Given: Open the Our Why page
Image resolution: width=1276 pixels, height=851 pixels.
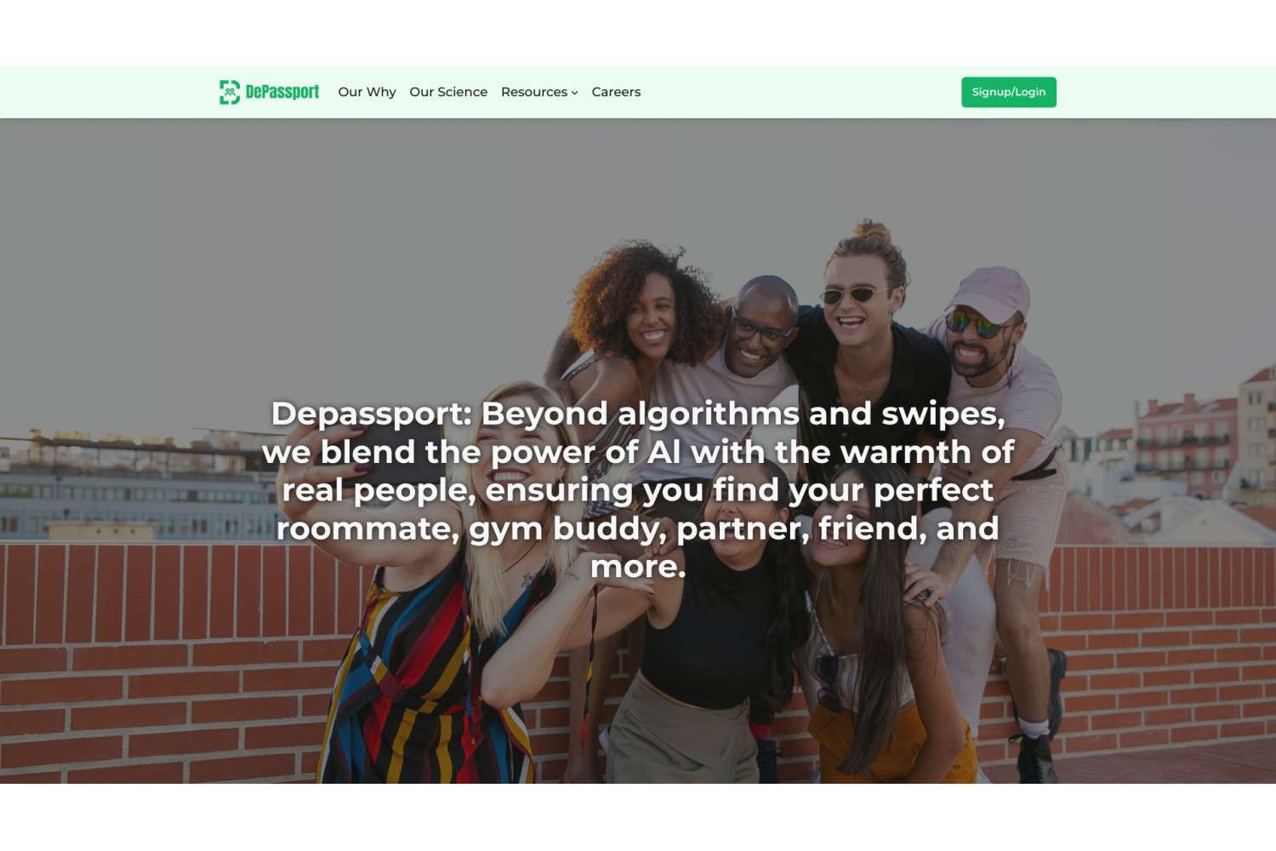Looking at the screenshot, I should tap(367, 92).
